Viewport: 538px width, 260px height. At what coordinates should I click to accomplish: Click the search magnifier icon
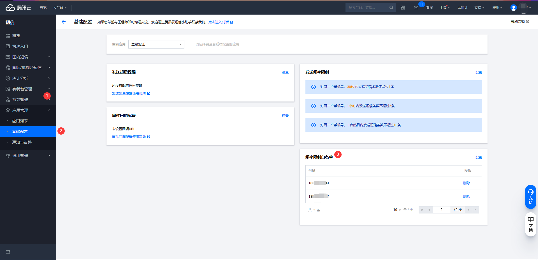click(391, 8)
